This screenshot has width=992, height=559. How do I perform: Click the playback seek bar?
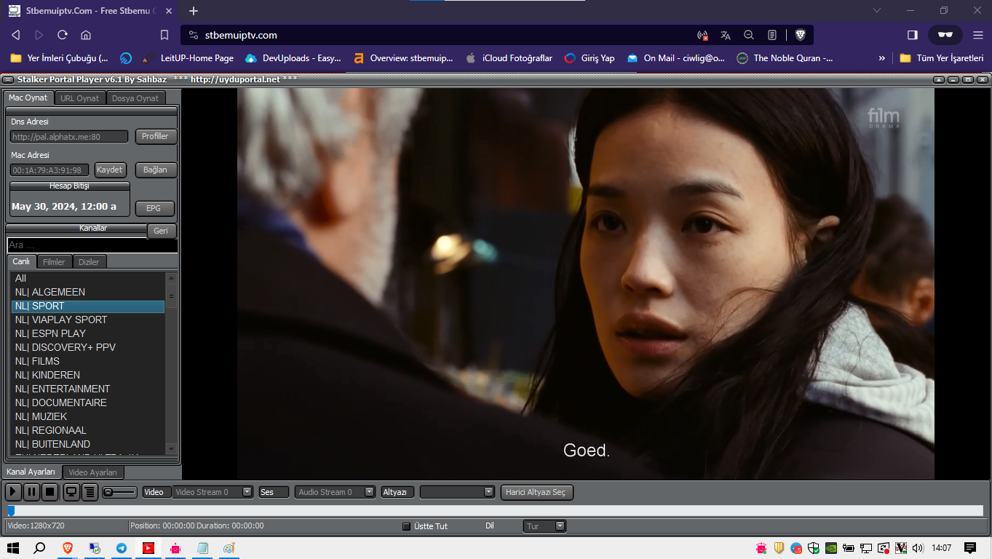[495, 511]
